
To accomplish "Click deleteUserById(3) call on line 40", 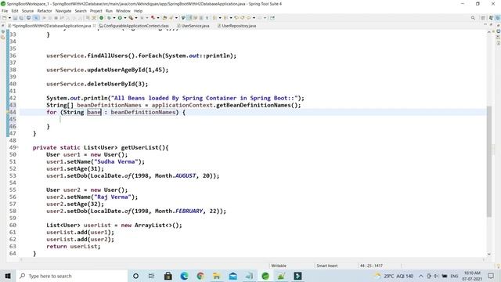I will tap(116, 84).
